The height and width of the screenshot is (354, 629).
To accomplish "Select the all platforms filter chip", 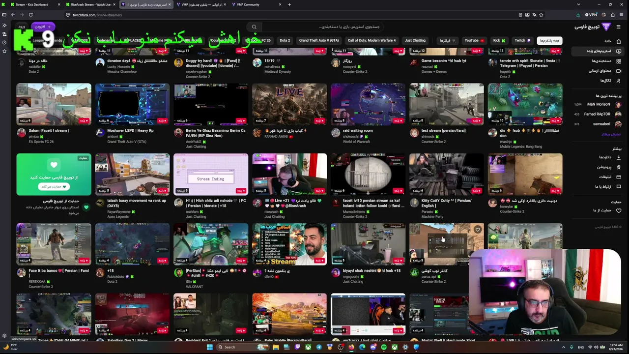I will pyautogui.click(x=549, y=40).
